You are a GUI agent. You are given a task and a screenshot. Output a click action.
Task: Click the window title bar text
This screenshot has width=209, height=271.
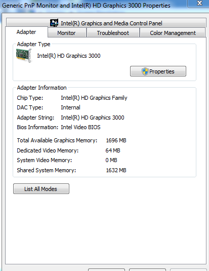tap(86, 6)
